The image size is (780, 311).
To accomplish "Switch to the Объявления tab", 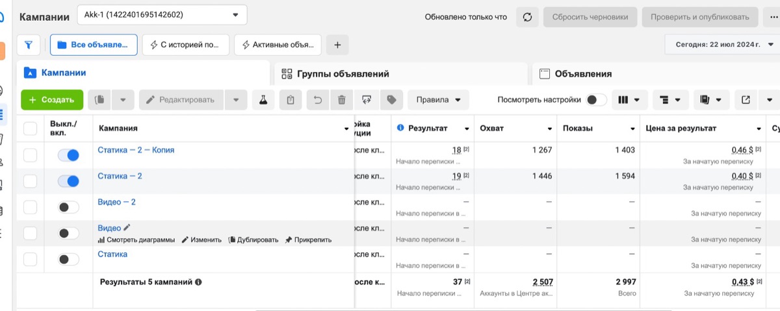I will coord(656,73).
